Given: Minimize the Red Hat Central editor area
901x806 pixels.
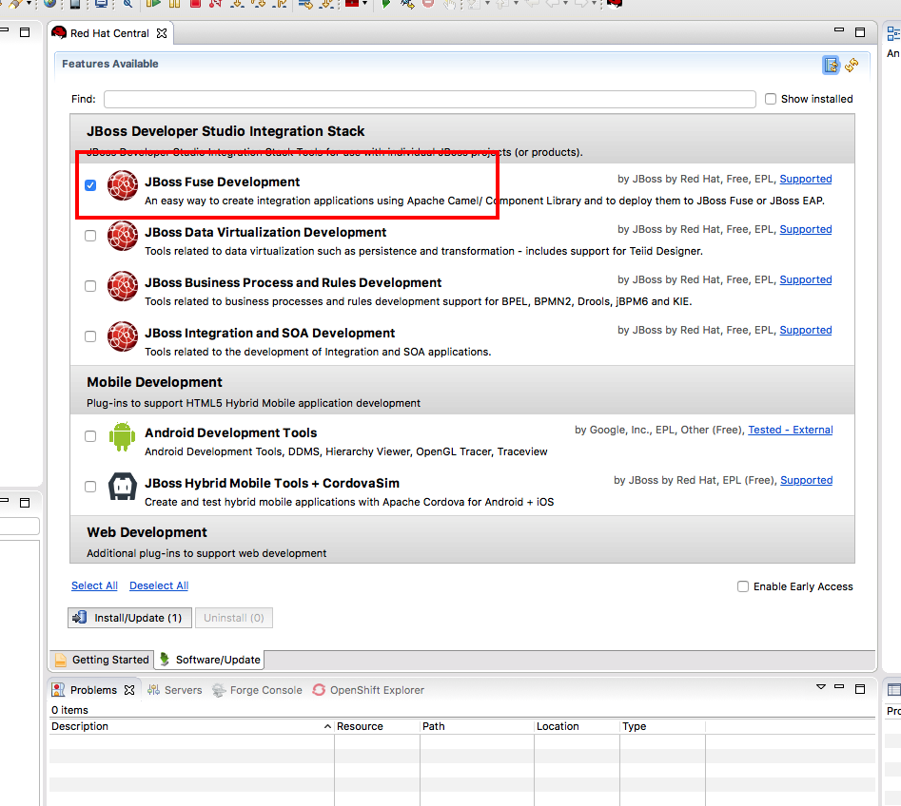Looking at the screenshot, I should [839, 30].
